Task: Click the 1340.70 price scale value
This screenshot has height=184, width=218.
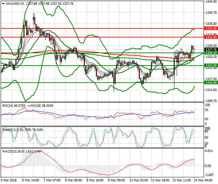Action: point(211,13)
